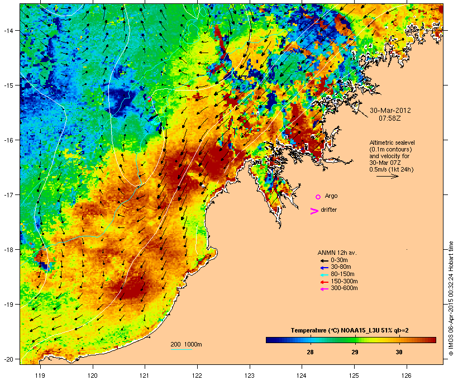458x380 pixels.
Task: Click the blue 30-80m arrow in legend
Action: pyautogui.click(x=324, y=268)
